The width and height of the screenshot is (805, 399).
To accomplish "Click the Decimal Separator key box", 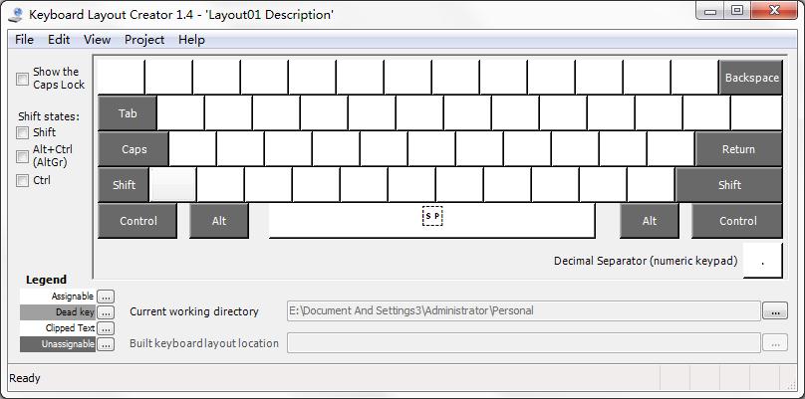I will pos(762,261).
